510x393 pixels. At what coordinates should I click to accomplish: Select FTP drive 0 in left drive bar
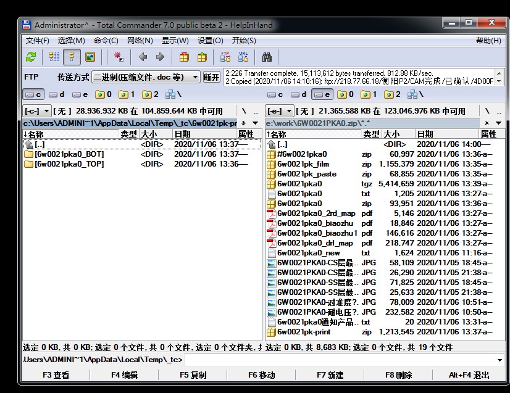pyautogui.click(x=104, y=94)
